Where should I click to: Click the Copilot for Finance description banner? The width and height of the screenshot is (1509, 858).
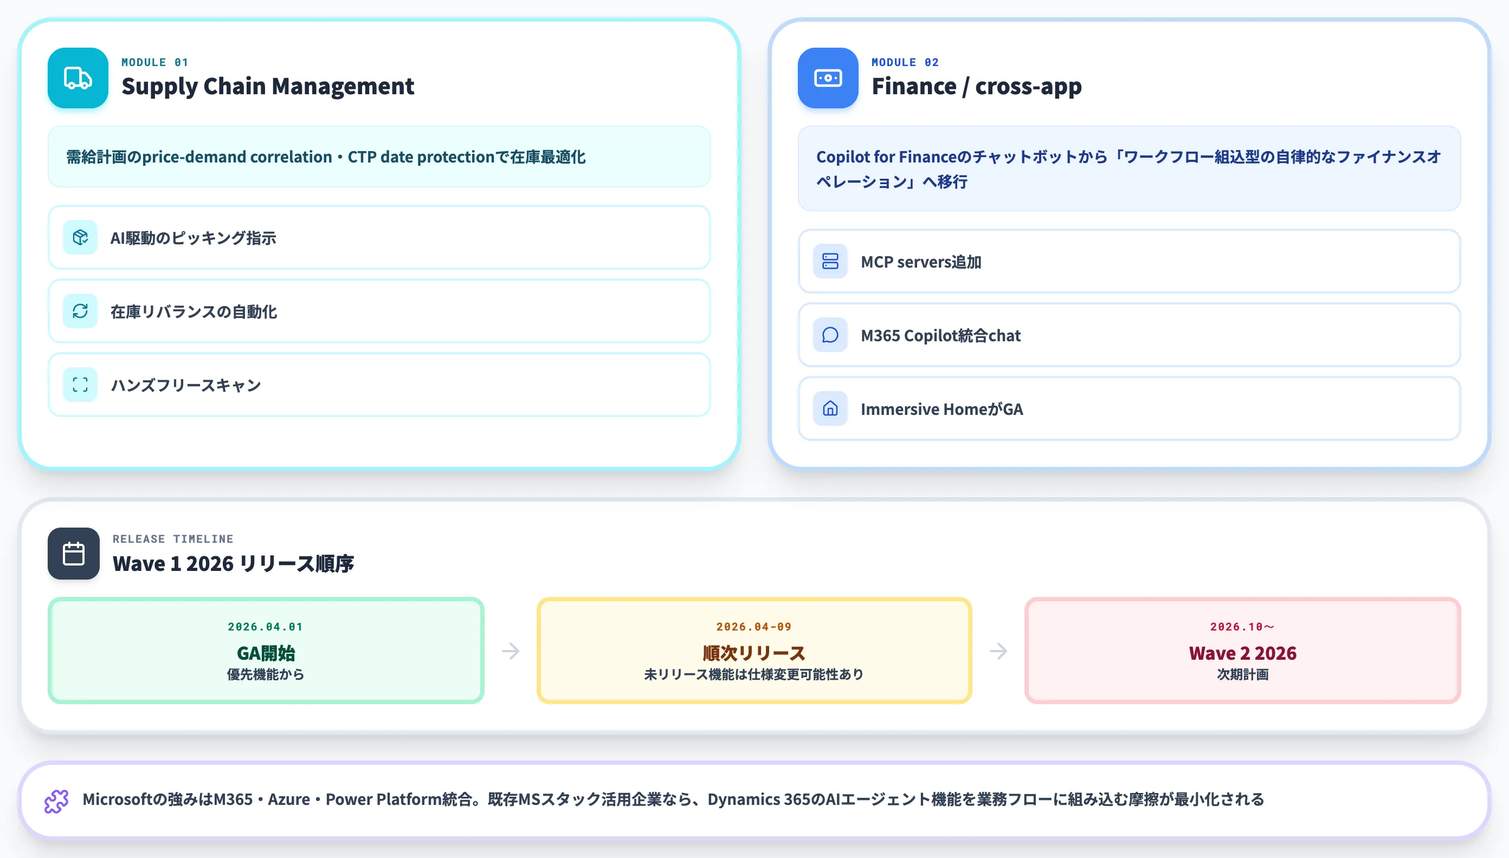tap(1129, 168)
